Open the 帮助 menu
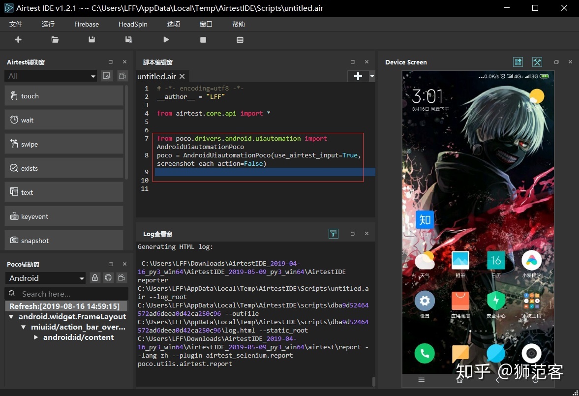579x396 pixels. [x=239, y=24]
